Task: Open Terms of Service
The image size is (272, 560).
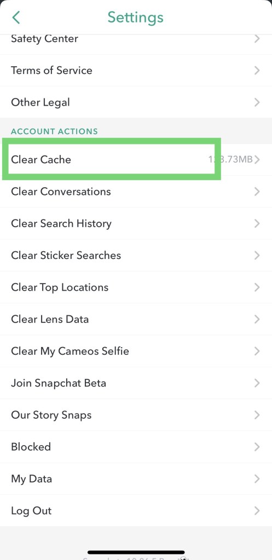Action: [136, 71]
